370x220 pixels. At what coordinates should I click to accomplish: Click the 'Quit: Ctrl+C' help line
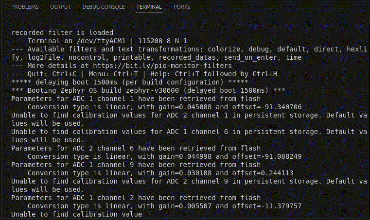(144, 74)
